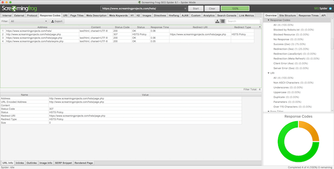This screenshot has height=169, width=334.
Task: Open the Protocol tab
Action: [x=32, y=16]
